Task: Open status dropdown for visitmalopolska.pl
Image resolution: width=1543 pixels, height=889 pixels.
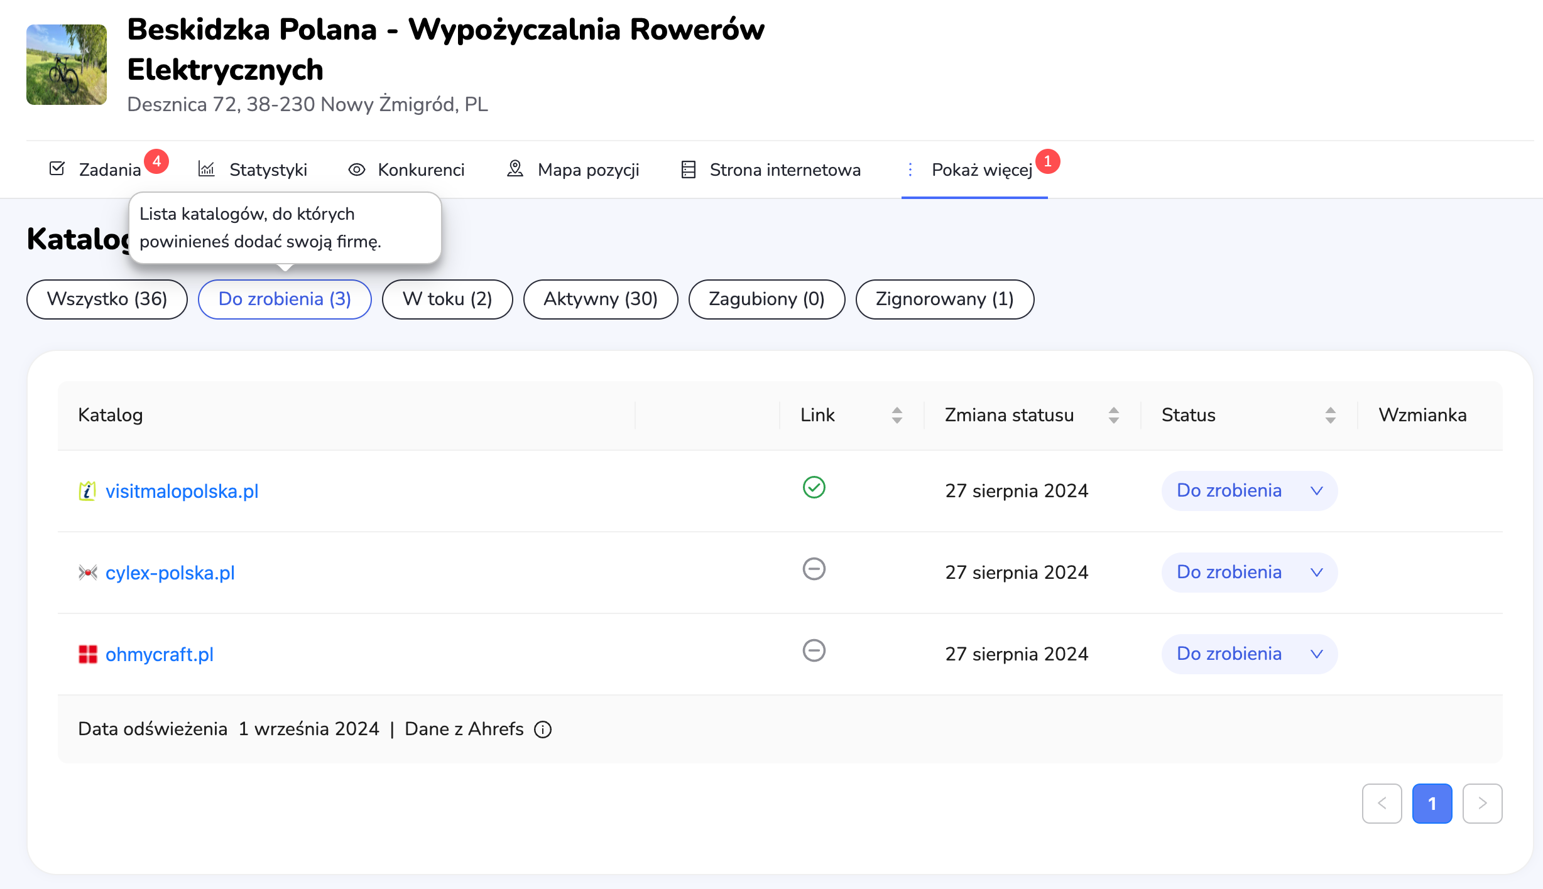Action: coord(1249,491)
